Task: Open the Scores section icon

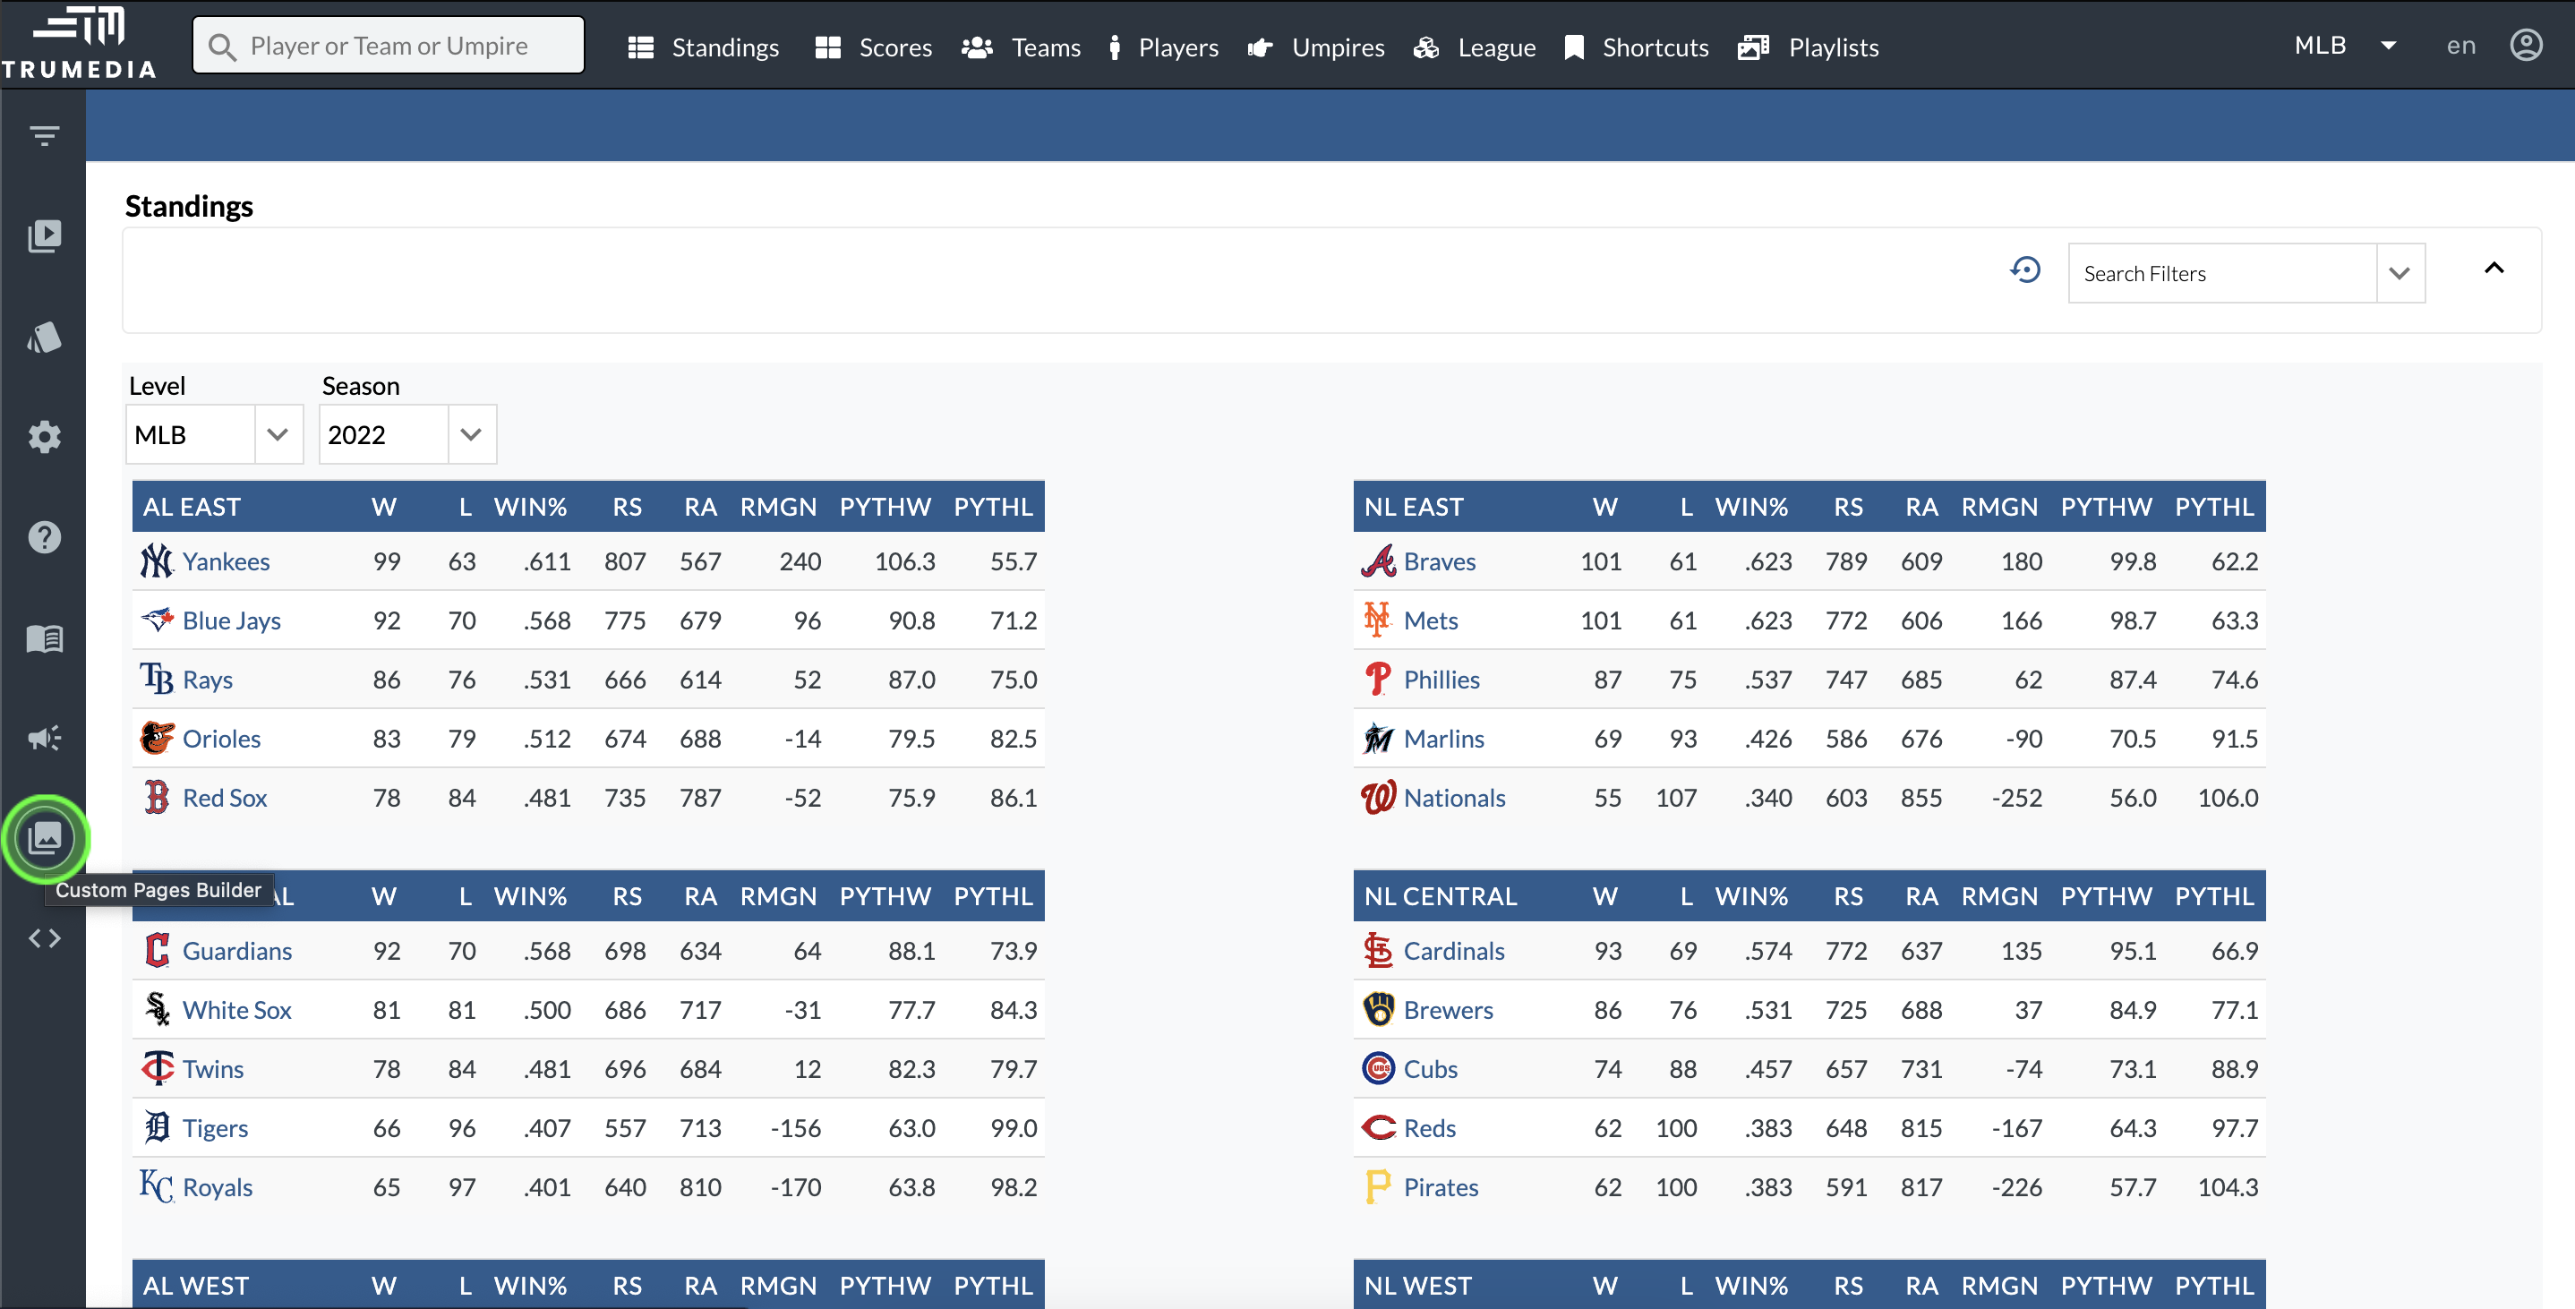Action: pyautogui.click(x=826, y=45)
